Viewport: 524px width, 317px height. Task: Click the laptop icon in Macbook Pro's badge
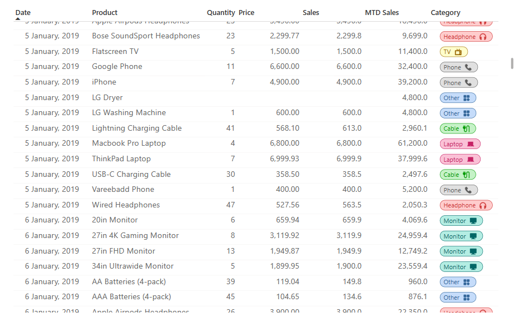471,144
